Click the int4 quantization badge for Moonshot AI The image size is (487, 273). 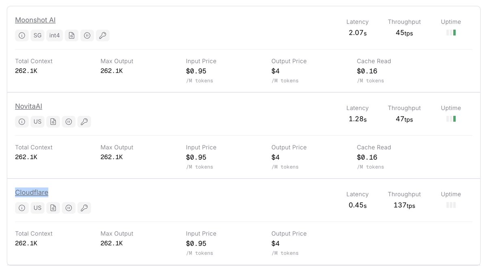click(x=54, y=35)
